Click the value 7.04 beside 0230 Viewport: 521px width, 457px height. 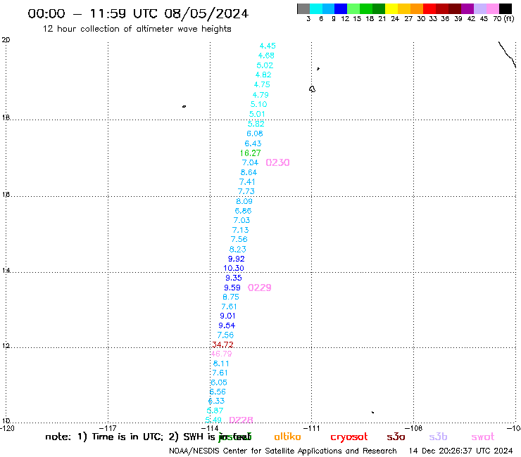tap(250, 162)
